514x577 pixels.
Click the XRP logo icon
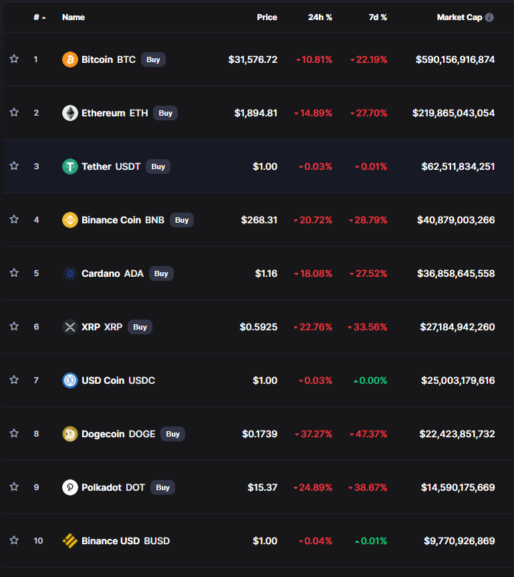(x=70, y=327)
